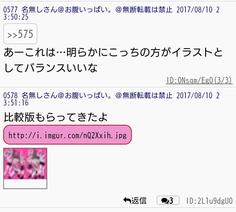Click the 3:51:16 timestamp on post 0578
The image size is (236, 212).
(x=16, y=103)
